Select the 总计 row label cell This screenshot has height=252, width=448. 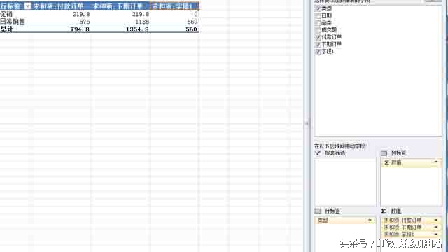click(15, 29)
